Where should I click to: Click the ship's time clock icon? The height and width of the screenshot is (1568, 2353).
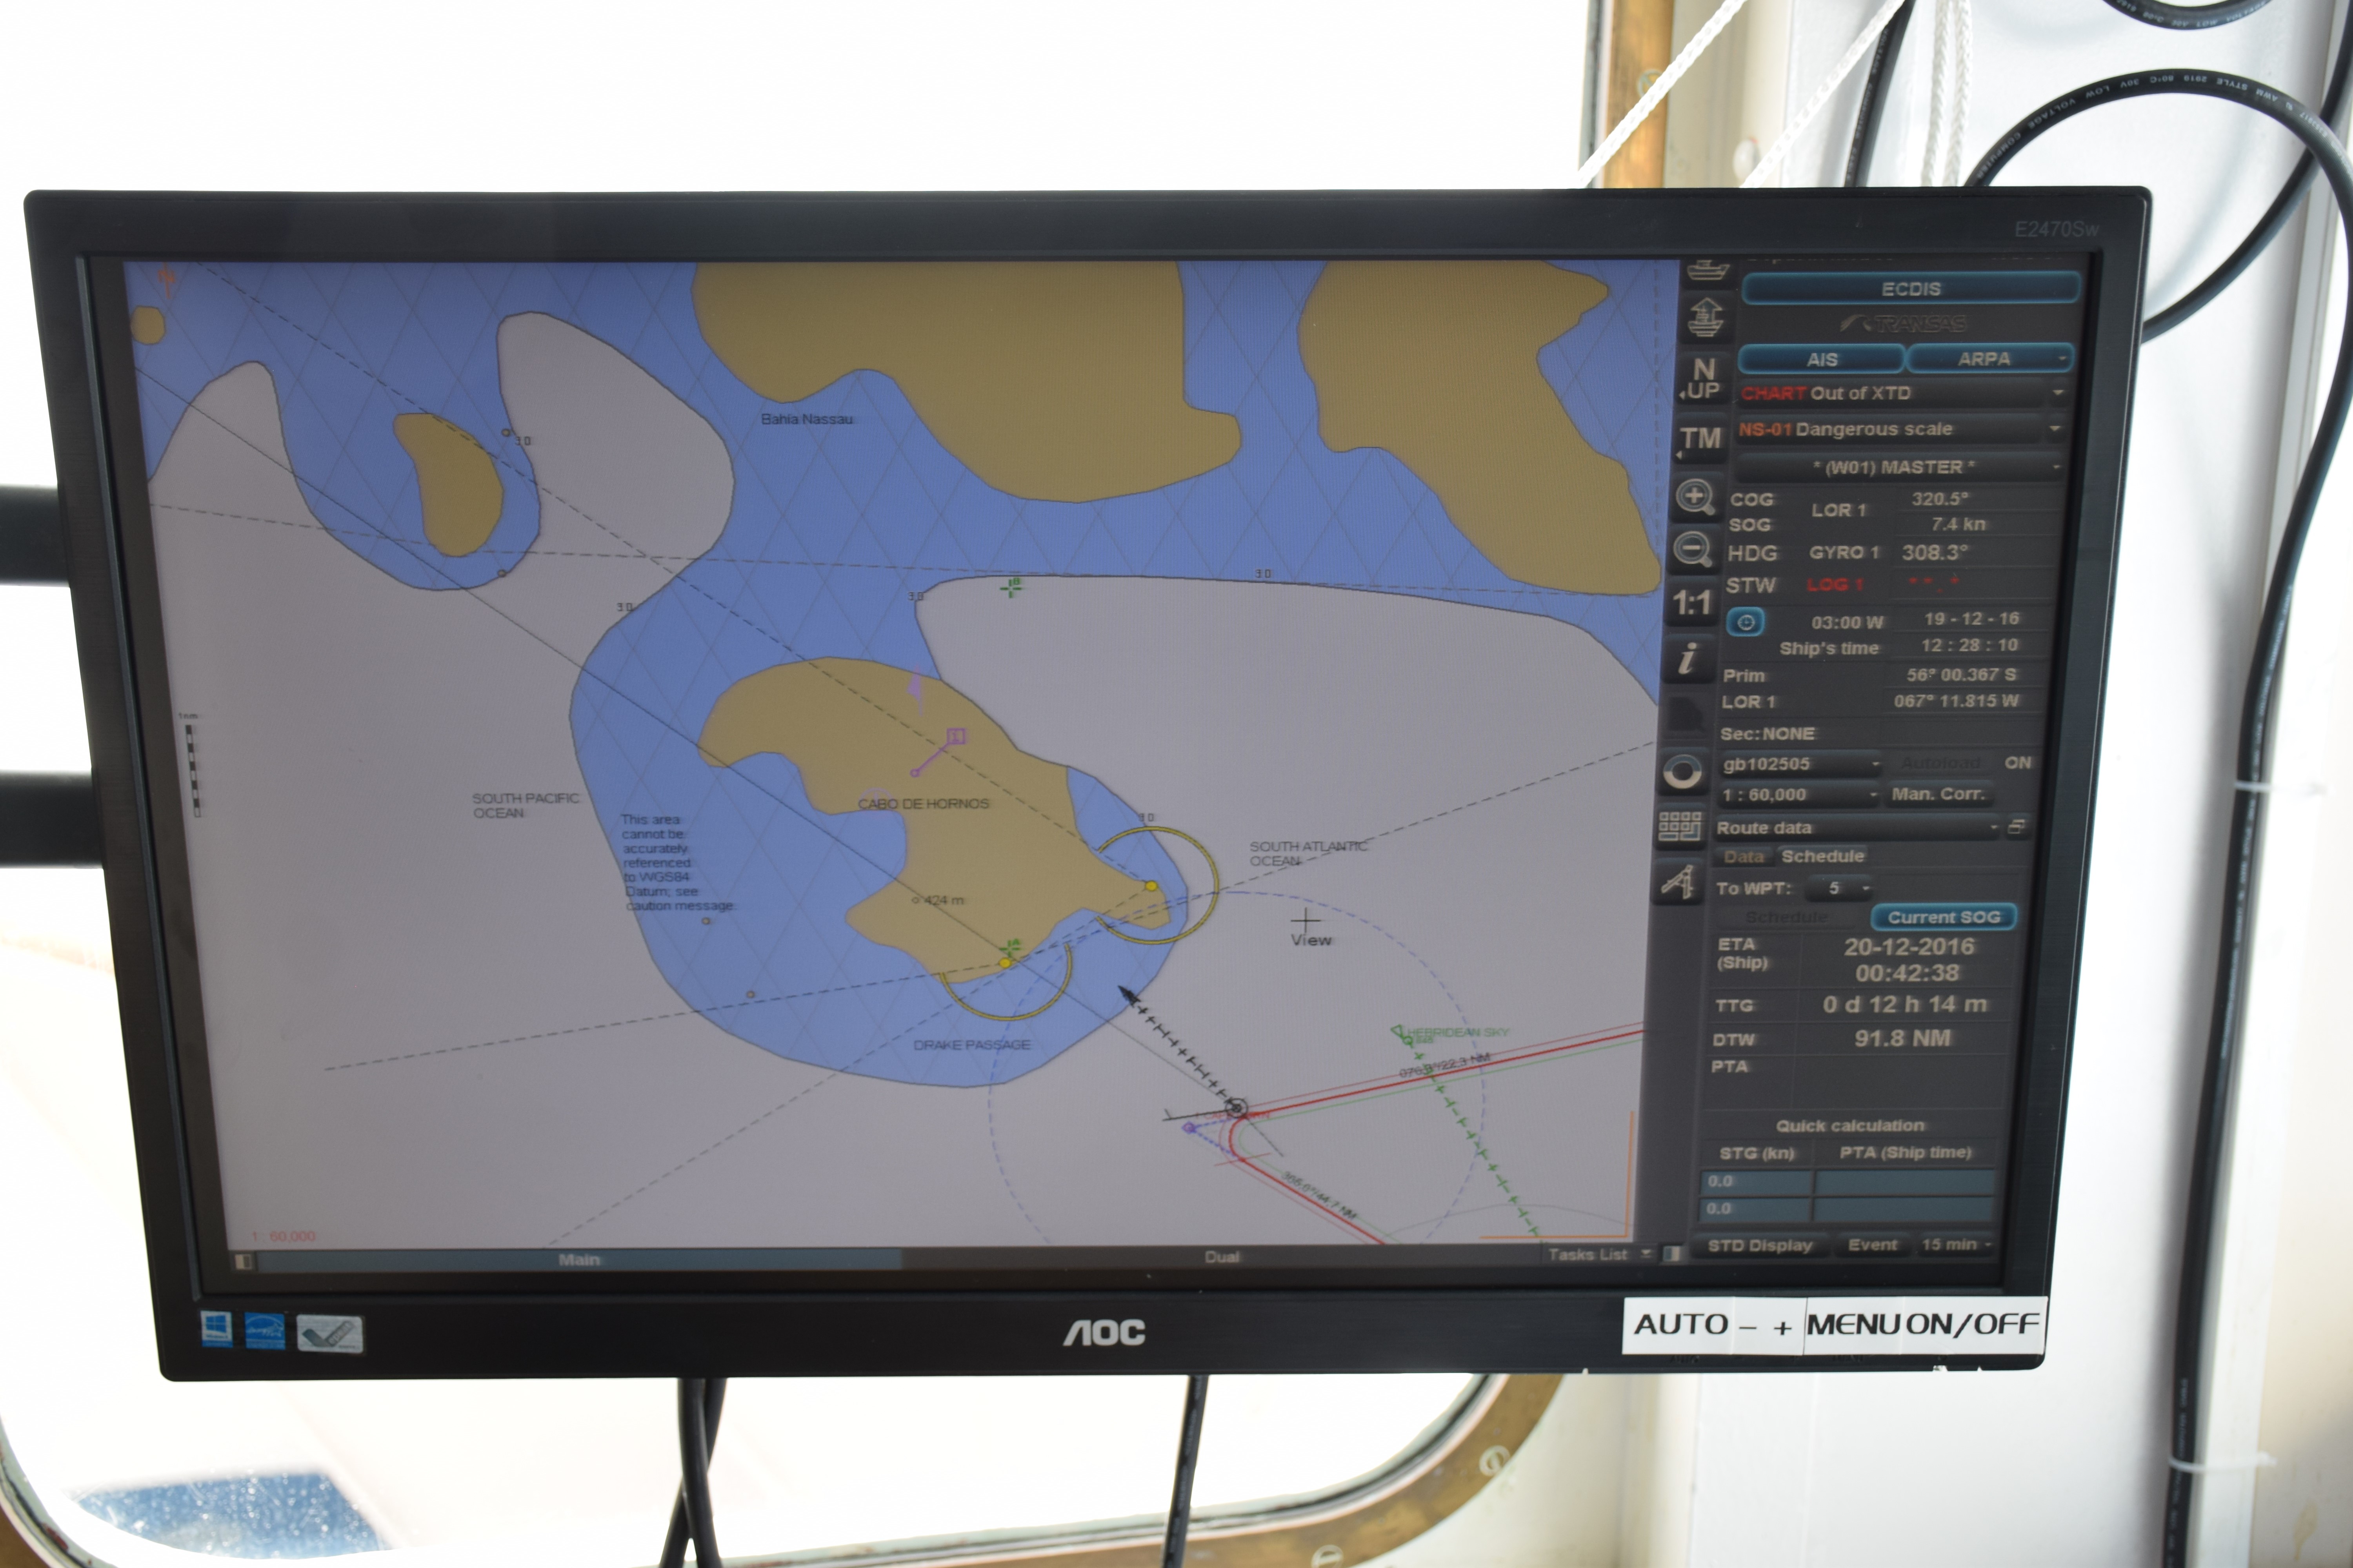tap(1747, 622)
